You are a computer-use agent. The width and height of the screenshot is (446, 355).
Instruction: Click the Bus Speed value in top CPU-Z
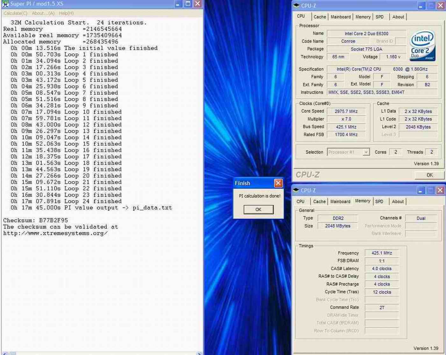346,127
